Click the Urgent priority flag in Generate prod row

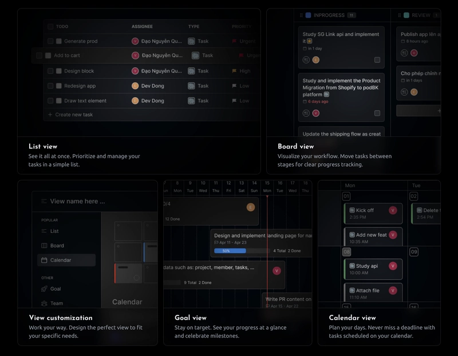(x=234, y=41)
